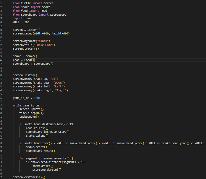Click the screen.onkey line with "Up"
The image size is (206, 179).
tap(36, 79)
